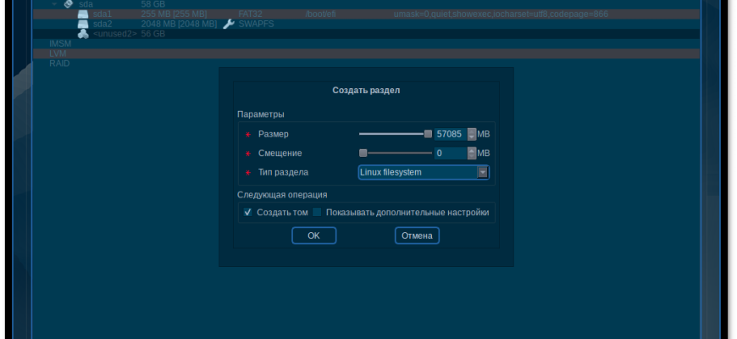Open the Тип раздела dropdown list

[483, 172]
